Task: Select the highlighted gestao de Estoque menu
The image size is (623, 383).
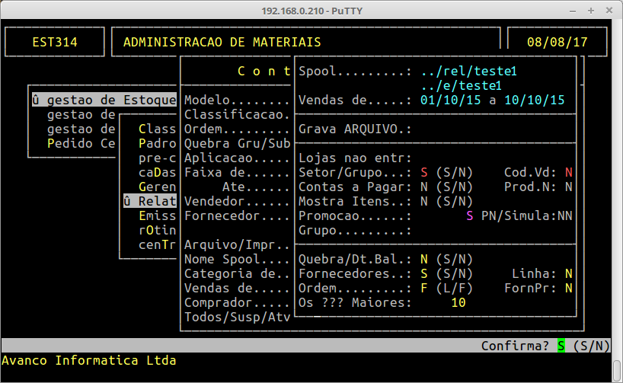Action: click(104, 100)
